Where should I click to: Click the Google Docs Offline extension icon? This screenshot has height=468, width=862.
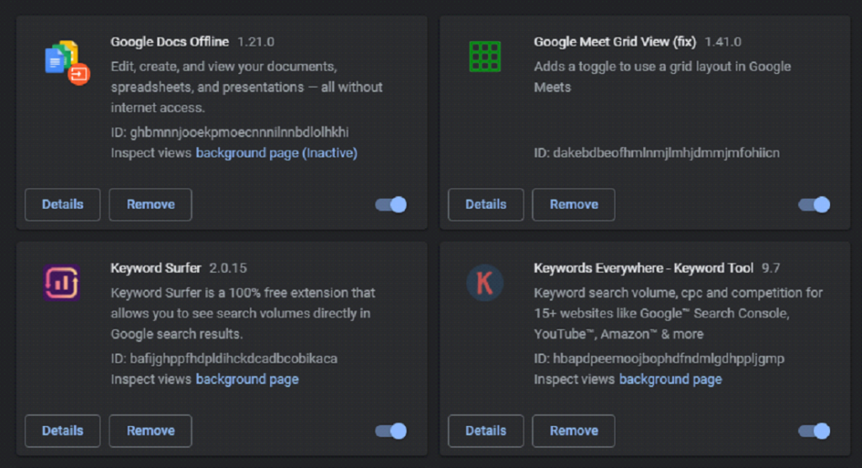click(67, 62)
